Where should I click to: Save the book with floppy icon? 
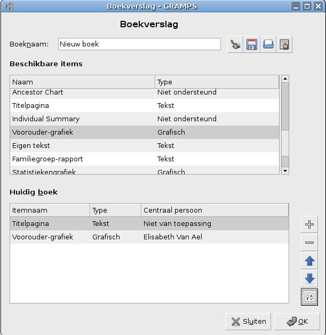tap(251, 44)
